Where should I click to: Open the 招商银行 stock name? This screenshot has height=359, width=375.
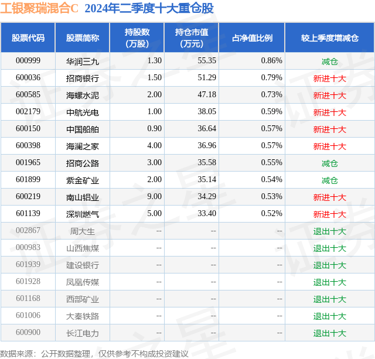click(x=83, y=78)
